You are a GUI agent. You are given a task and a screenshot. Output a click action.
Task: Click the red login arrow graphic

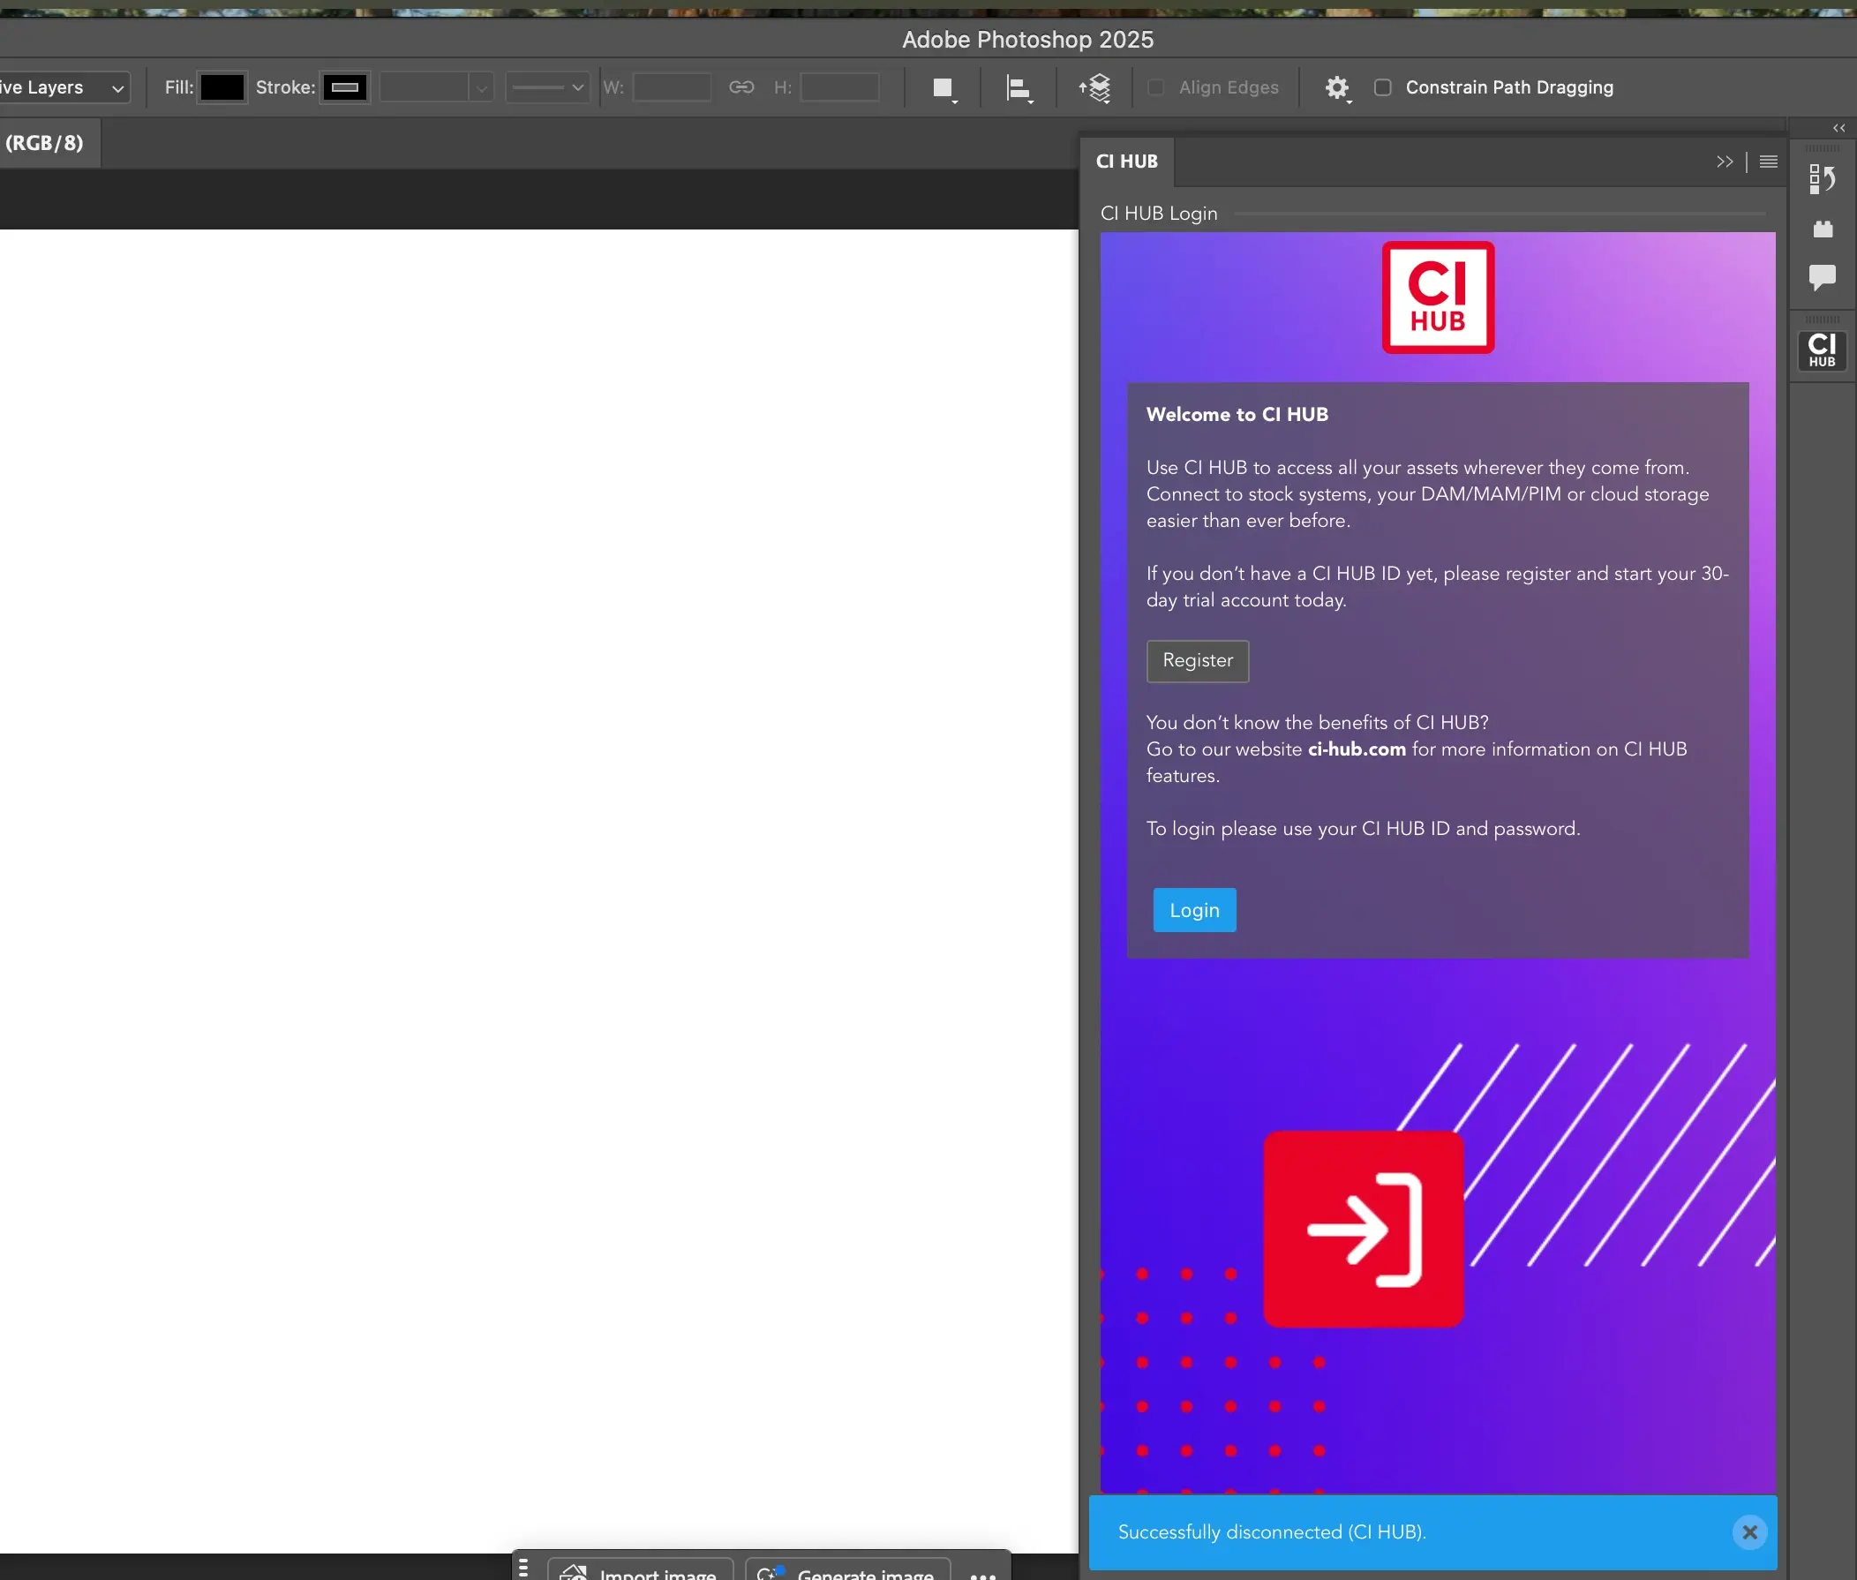tap(1364, 1229)
